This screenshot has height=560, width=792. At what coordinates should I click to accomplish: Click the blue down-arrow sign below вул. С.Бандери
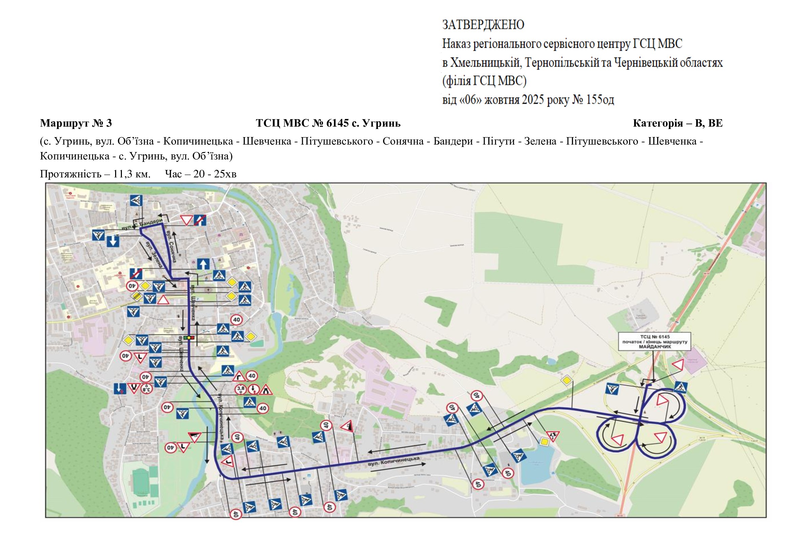coord(113,241)
